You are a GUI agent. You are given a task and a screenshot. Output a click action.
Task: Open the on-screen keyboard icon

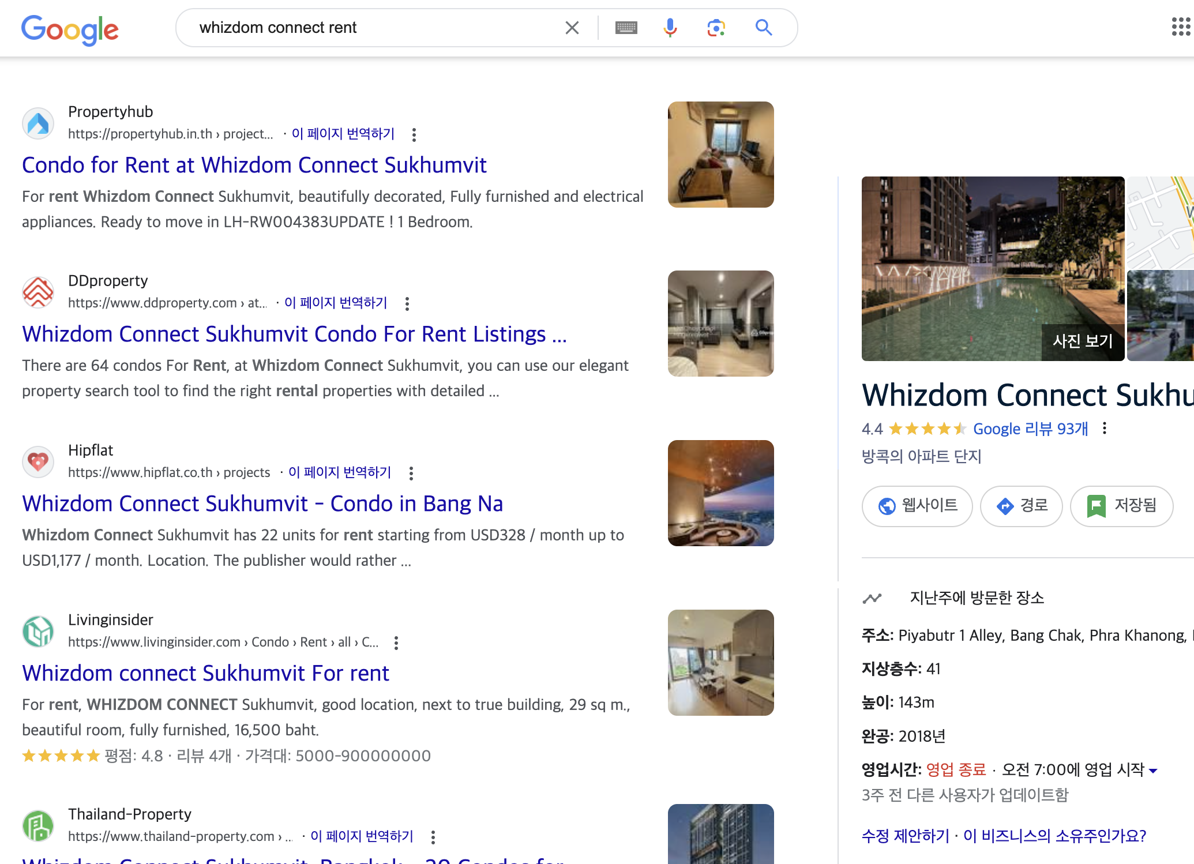[626, 28]
